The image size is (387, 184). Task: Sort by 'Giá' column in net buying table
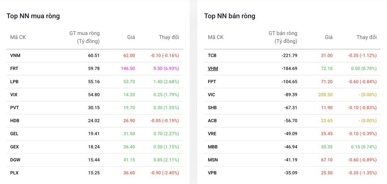(x=131, y=37)
